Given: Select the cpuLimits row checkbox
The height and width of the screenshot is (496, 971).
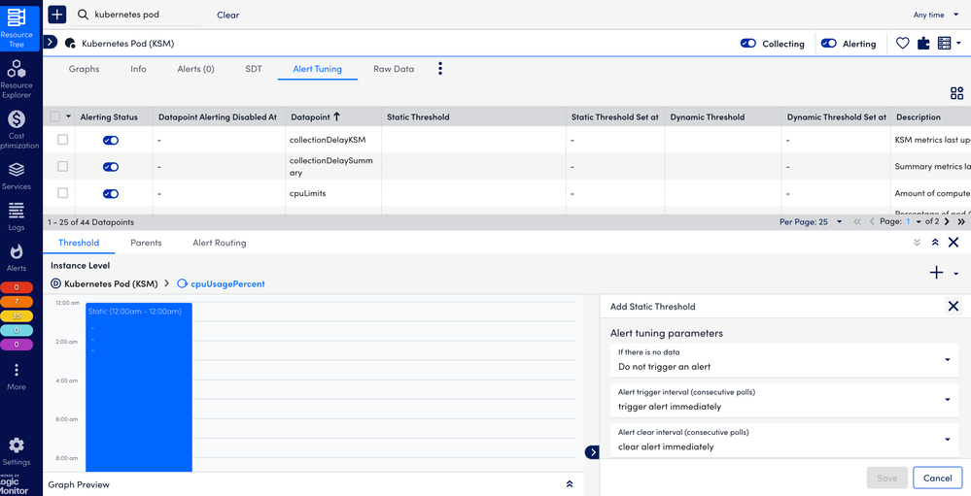Looking at the screenshot, I should pos(62,193).
